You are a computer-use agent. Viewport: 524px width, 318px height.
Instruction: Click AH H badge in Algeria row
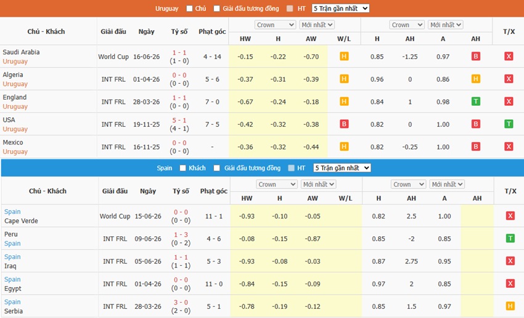click(475, 79)
